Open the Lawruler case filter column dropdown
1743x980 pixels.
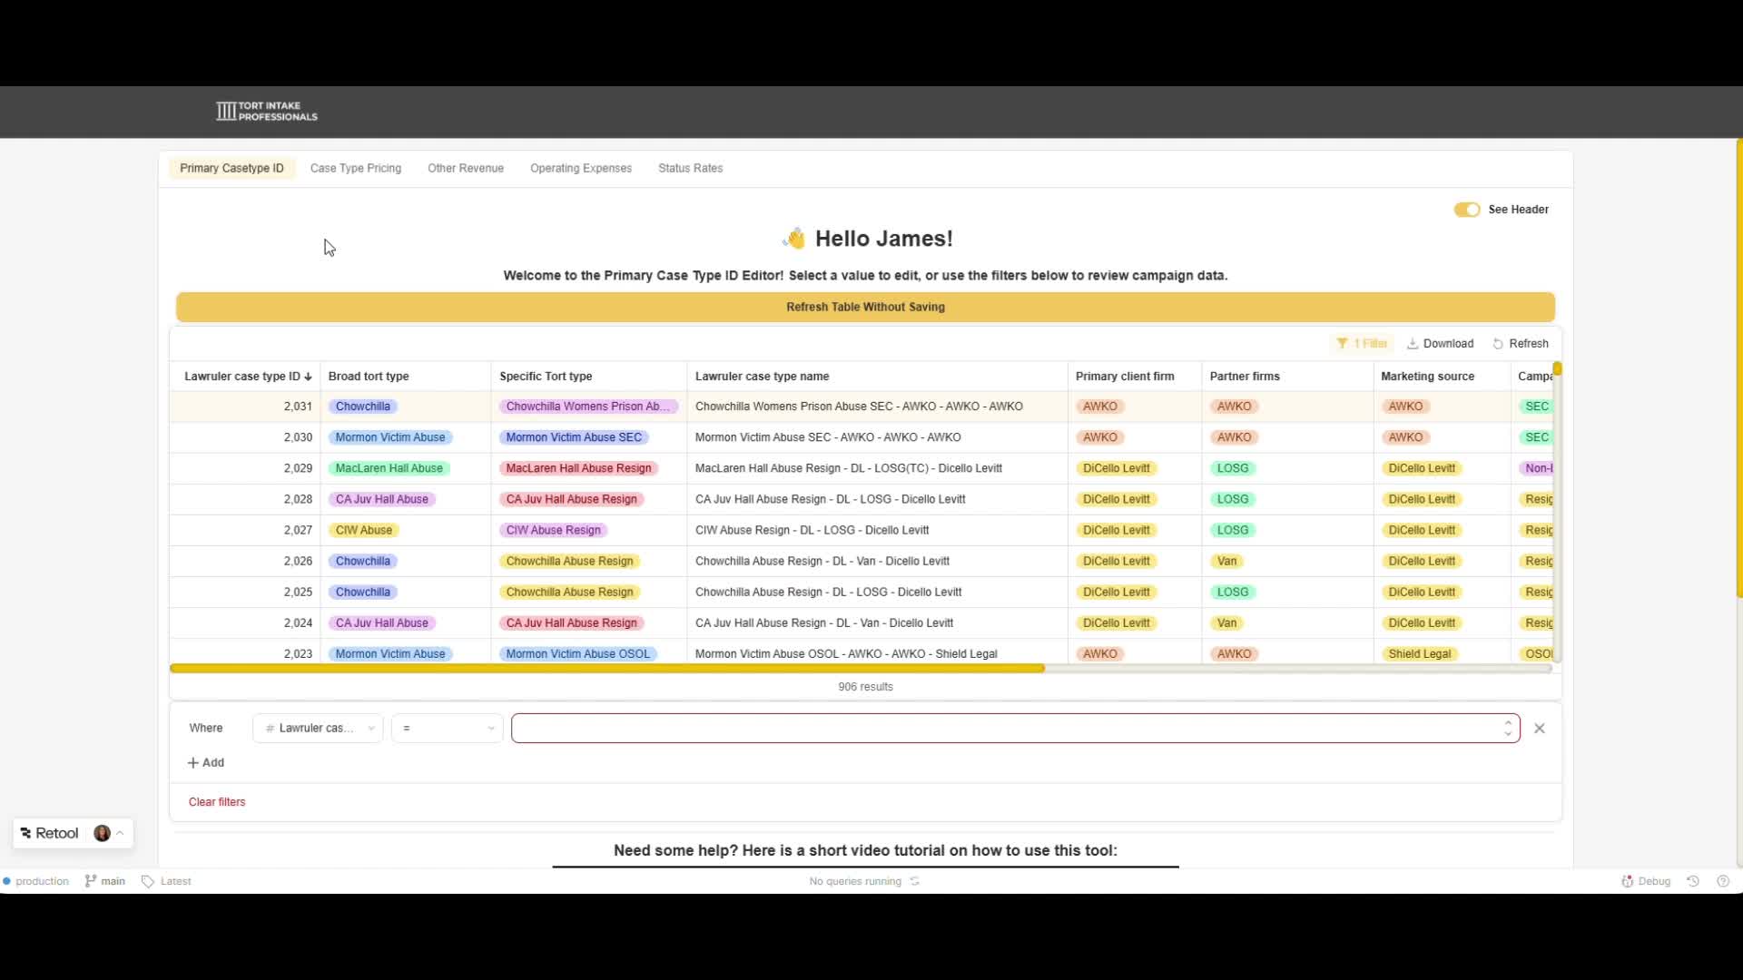point(318,729)
